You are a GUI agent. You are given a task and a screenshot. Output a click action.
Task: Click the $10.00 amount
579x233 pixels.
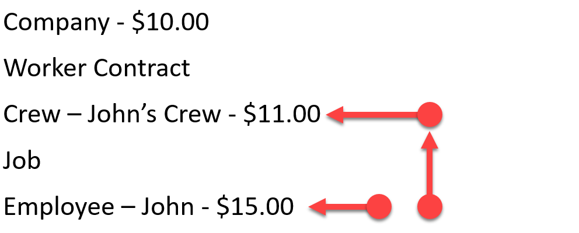tap(170, 23)
